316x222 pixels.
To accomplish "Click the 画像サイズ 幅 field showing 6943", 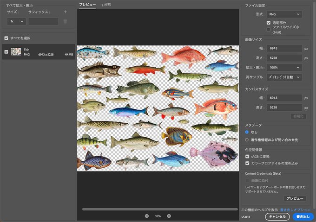I will (284, 48).
